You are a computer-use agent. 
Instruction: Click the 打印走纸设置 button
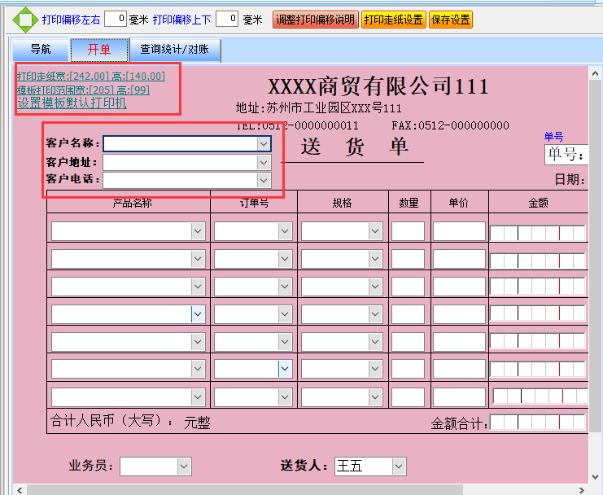(393, 20)
